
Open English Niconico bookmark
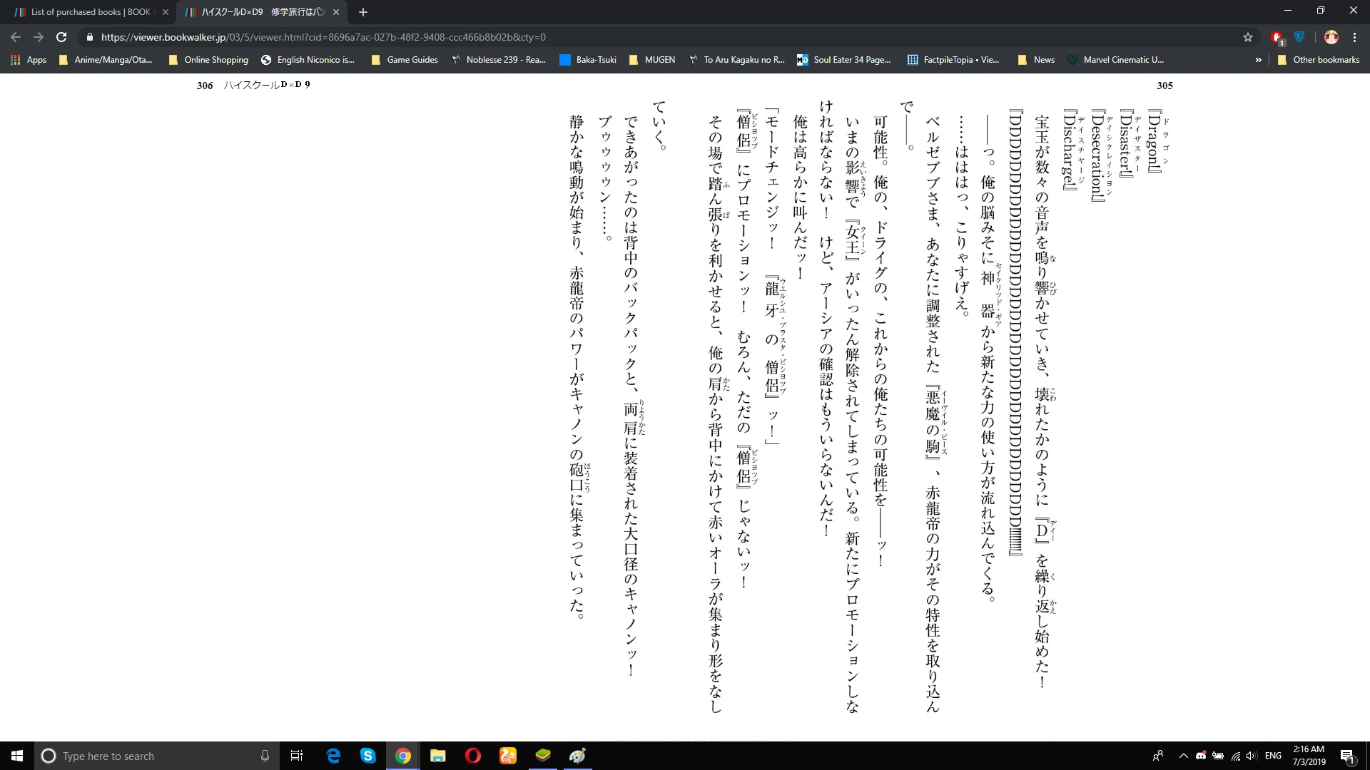pyautogui.click(x=308, y=60)
